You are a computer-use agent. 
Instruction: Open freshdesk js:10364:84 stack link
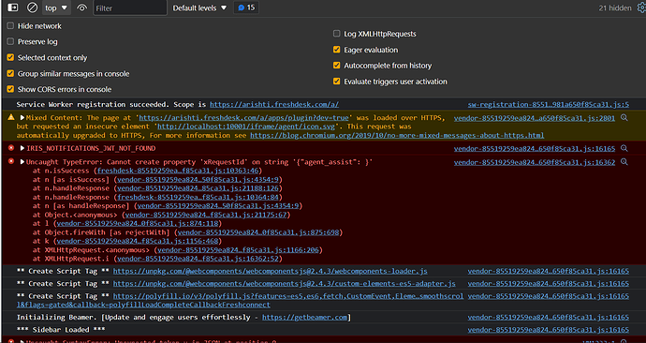(198, 197)
